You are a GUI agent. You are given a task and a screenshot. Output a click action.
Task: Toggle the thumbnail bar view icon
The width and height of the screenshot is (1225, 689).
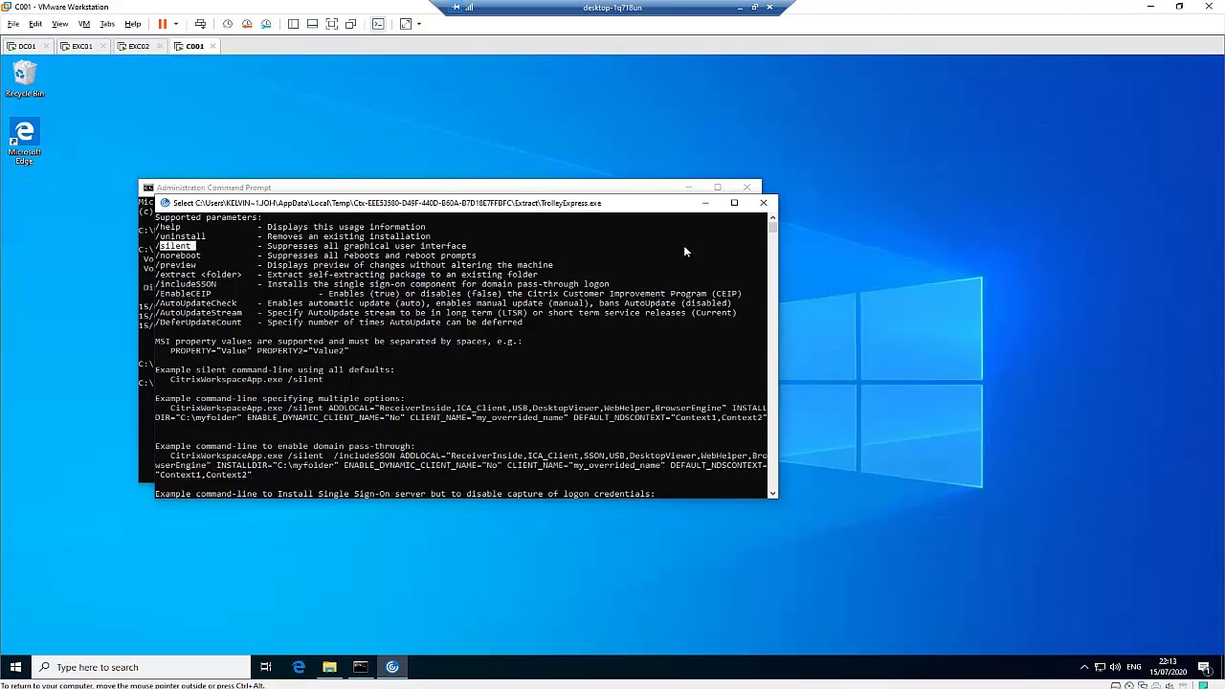(312, 24)
